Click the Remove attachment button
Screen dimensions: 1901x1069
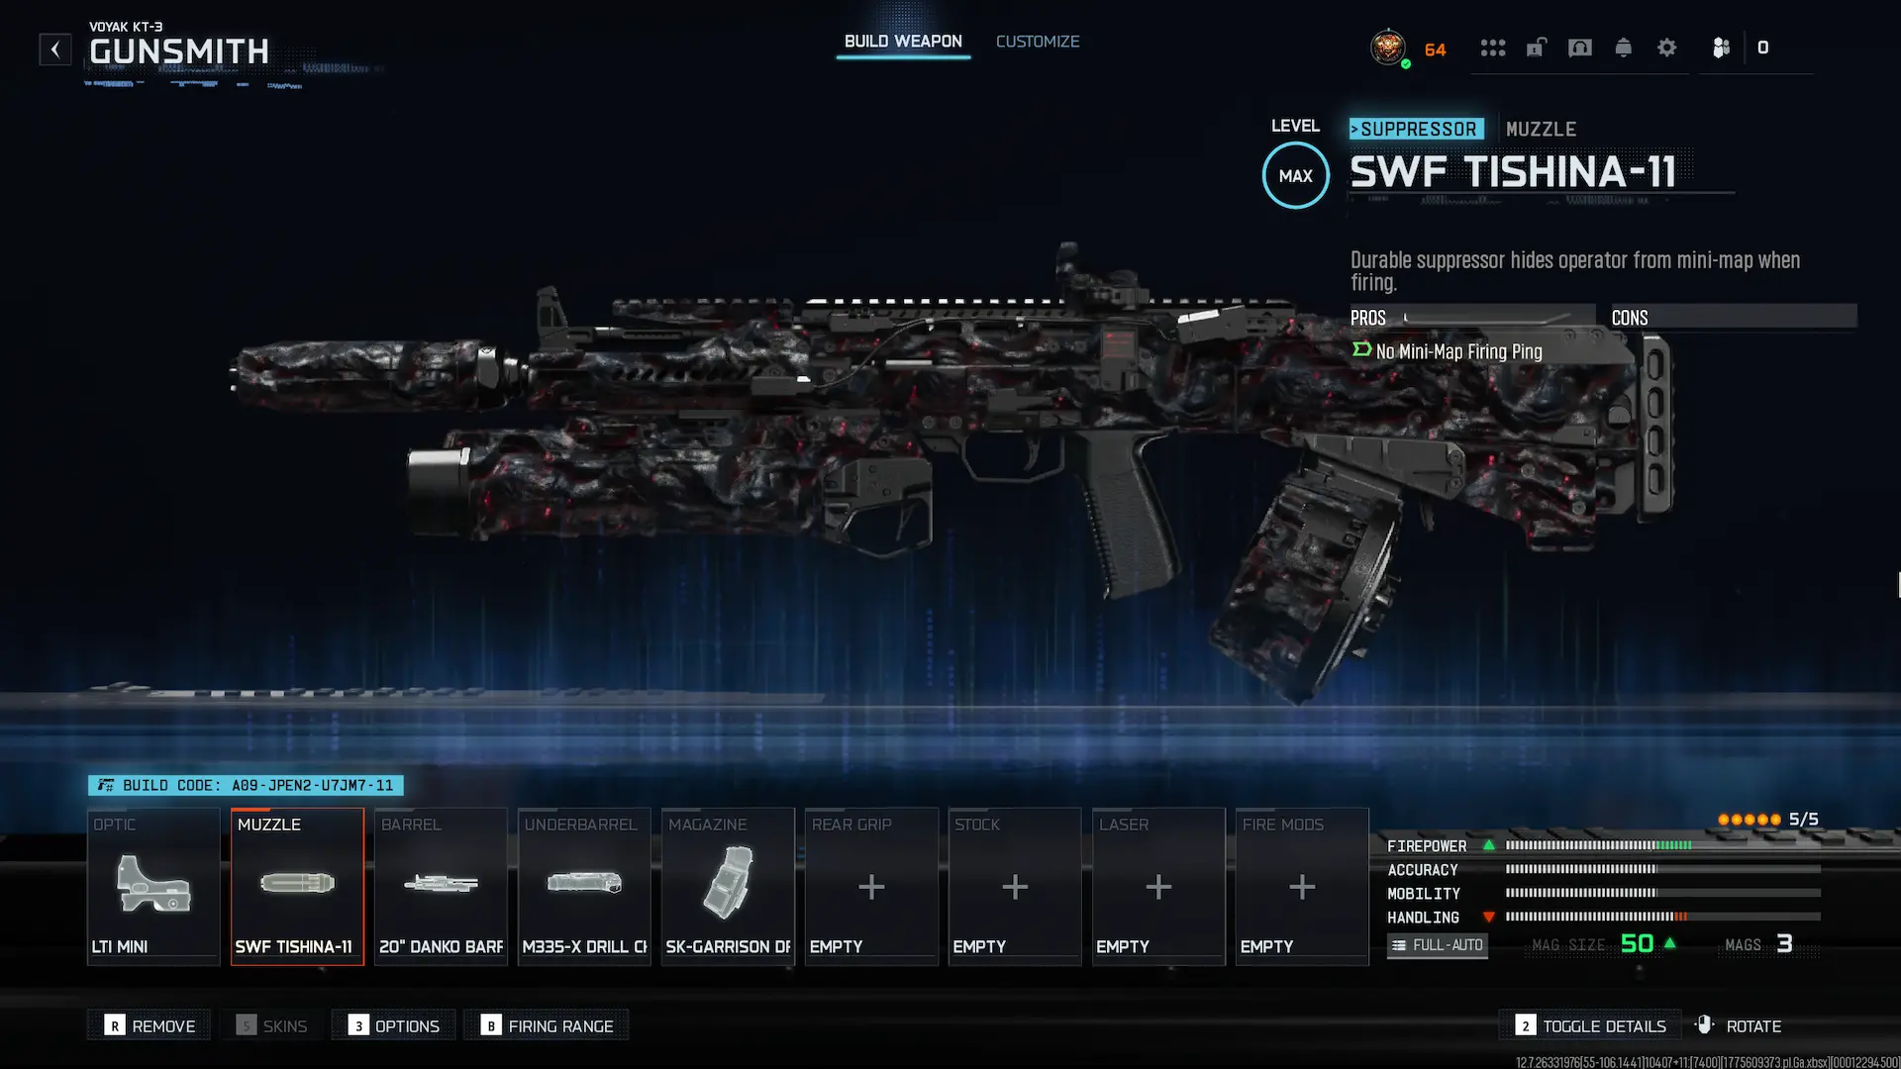click(150, 1025)
